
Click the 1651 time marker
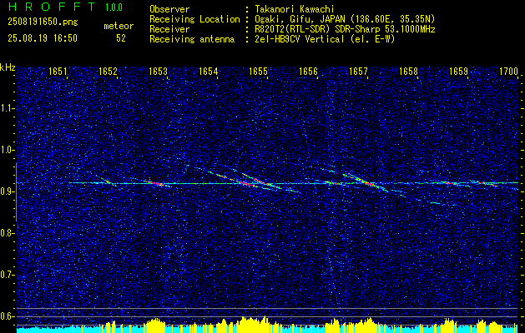[58, 72]
